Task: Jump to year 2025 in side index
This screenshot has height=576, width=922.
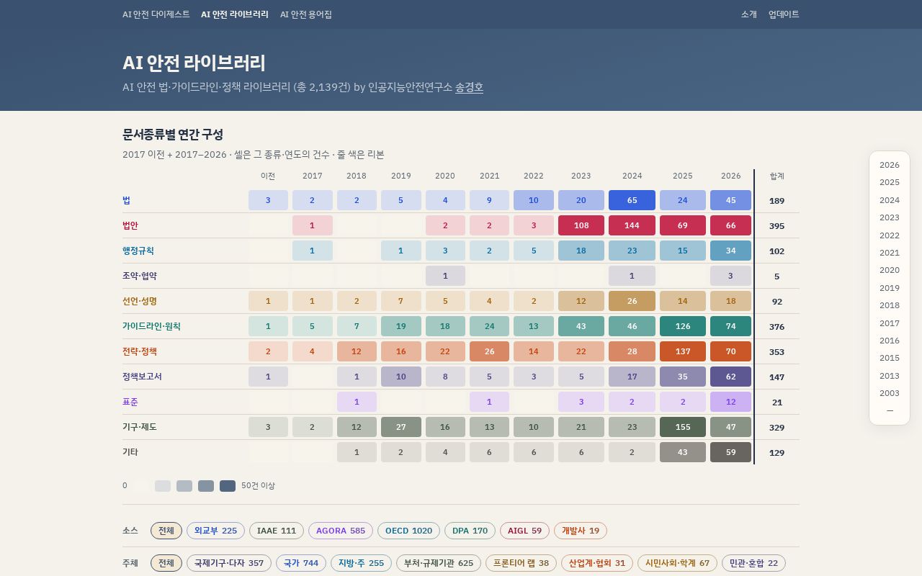Action: coord(890,182)
